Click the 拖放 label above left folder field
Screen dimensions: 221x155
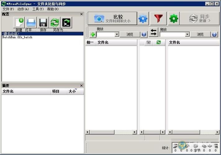100,29
